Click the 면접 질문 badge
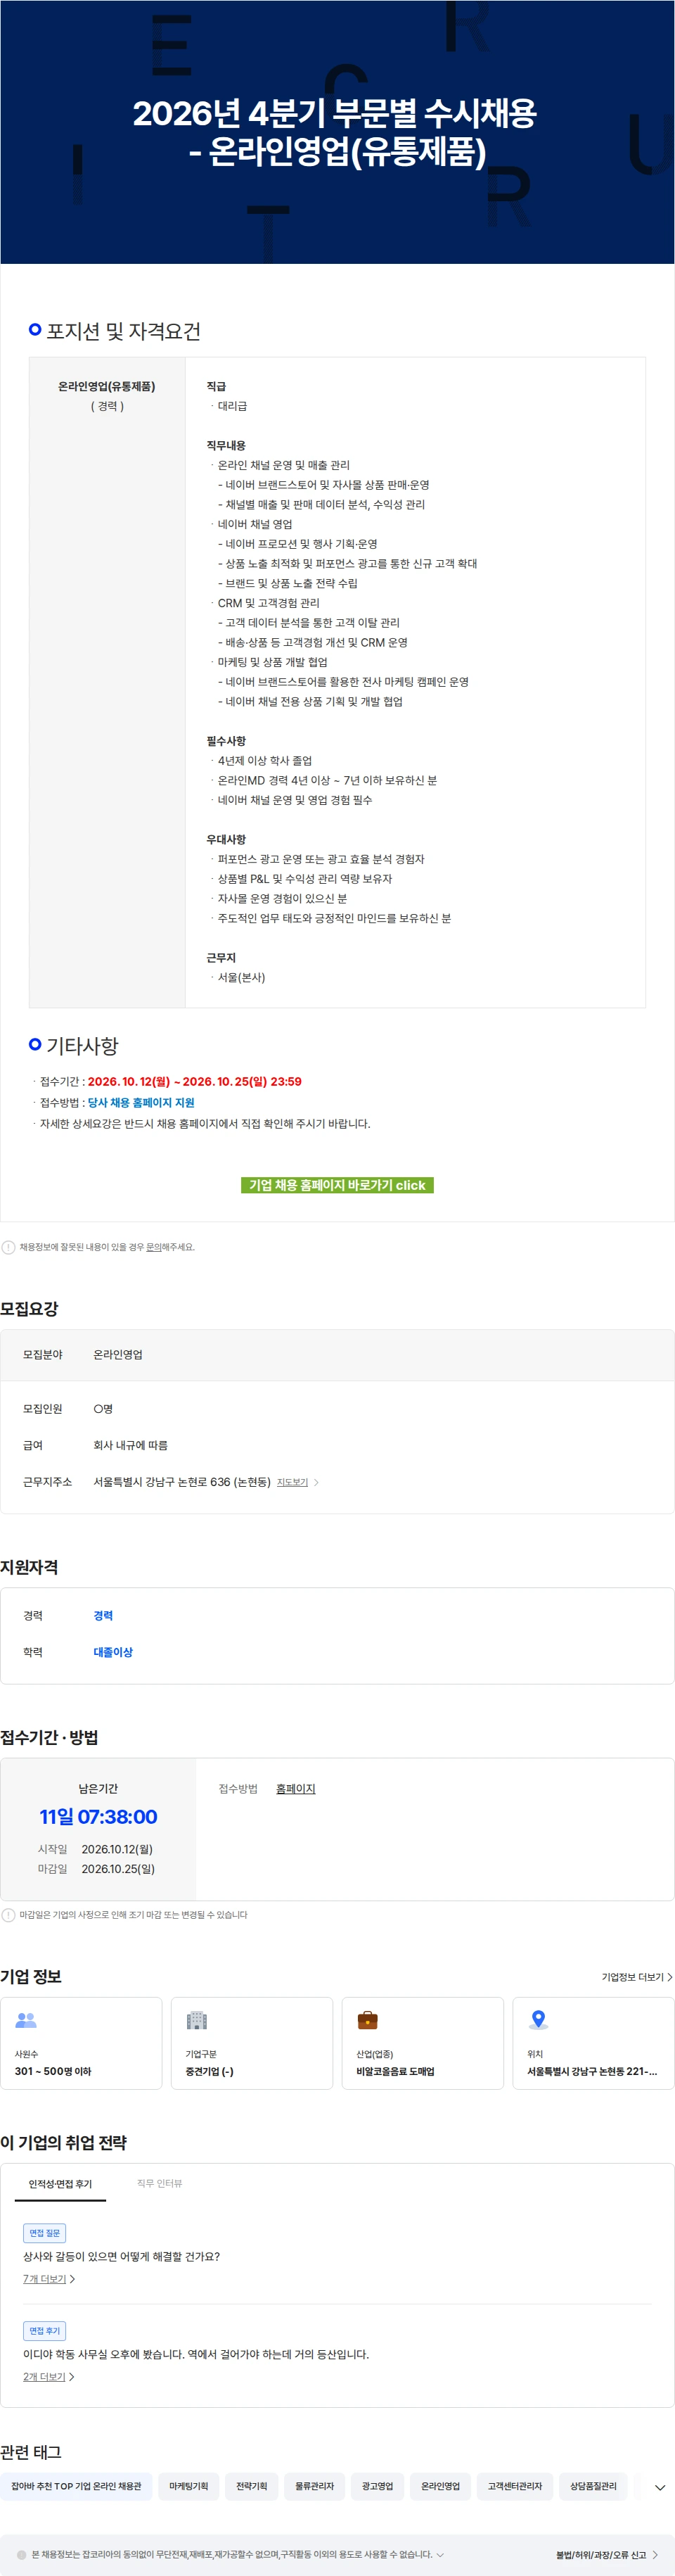The height and width of the screenshot is (2576, 675). tap(44, 2233)
